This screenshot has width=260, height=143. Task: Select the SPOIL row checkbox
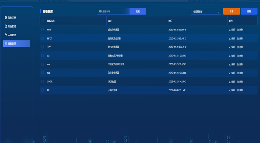pos(43,81)
